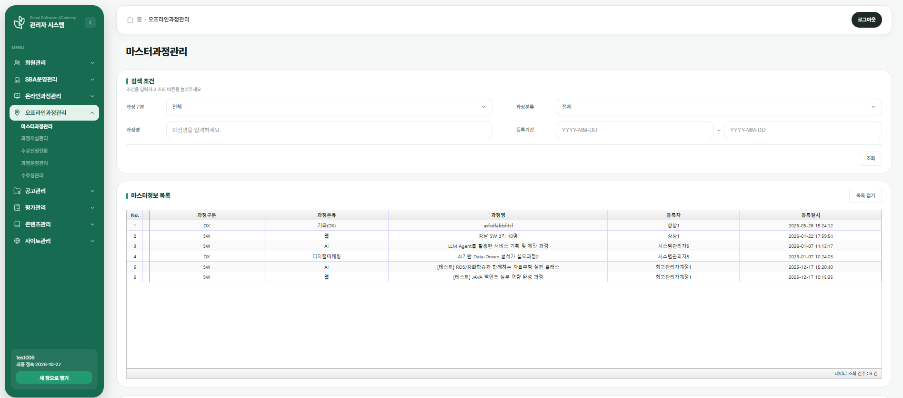Click the 콘텐츠관리 book icon

tap(17, 225)
